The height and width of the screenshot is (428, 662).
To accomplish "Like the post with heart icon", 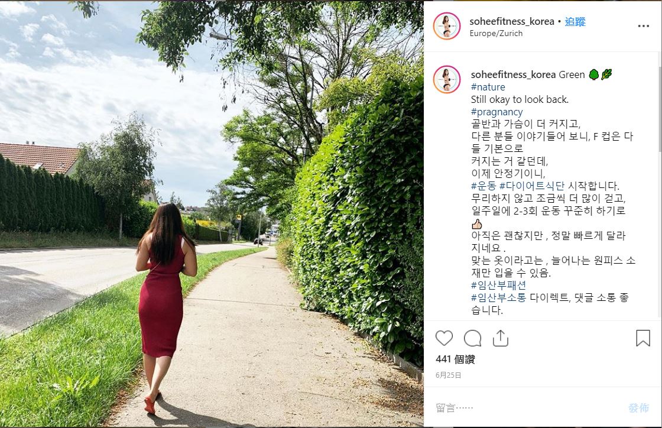I will 444,338.
